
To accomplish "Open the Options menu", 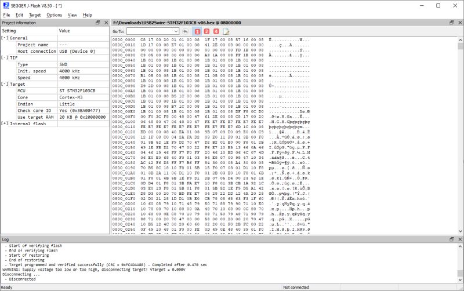I will coord(54,15).
